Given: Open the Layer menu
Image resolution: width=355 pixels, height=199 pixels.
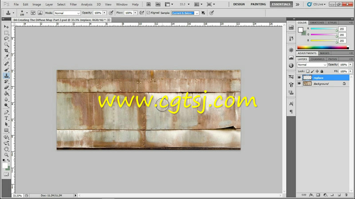Looking at the screenshot, I should click(x=49, y=4).
